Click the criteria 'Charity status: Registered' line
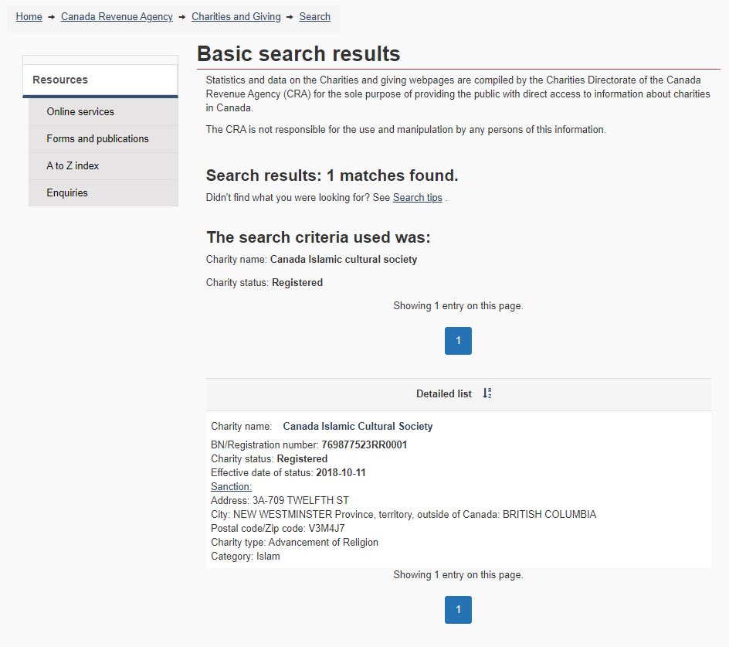 pyautogui.click(x=264, y=283)
